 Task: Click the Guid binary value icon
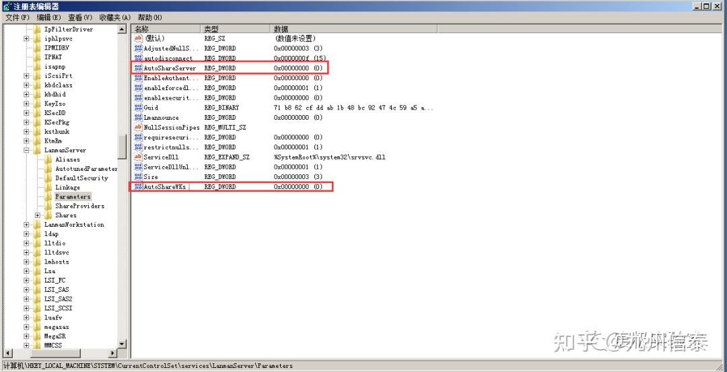tap(138, 108)
